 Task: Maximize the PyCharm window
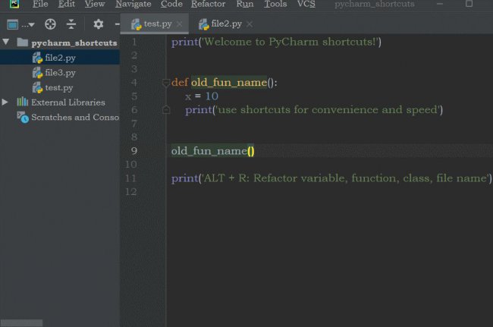[x=469, y=4]
